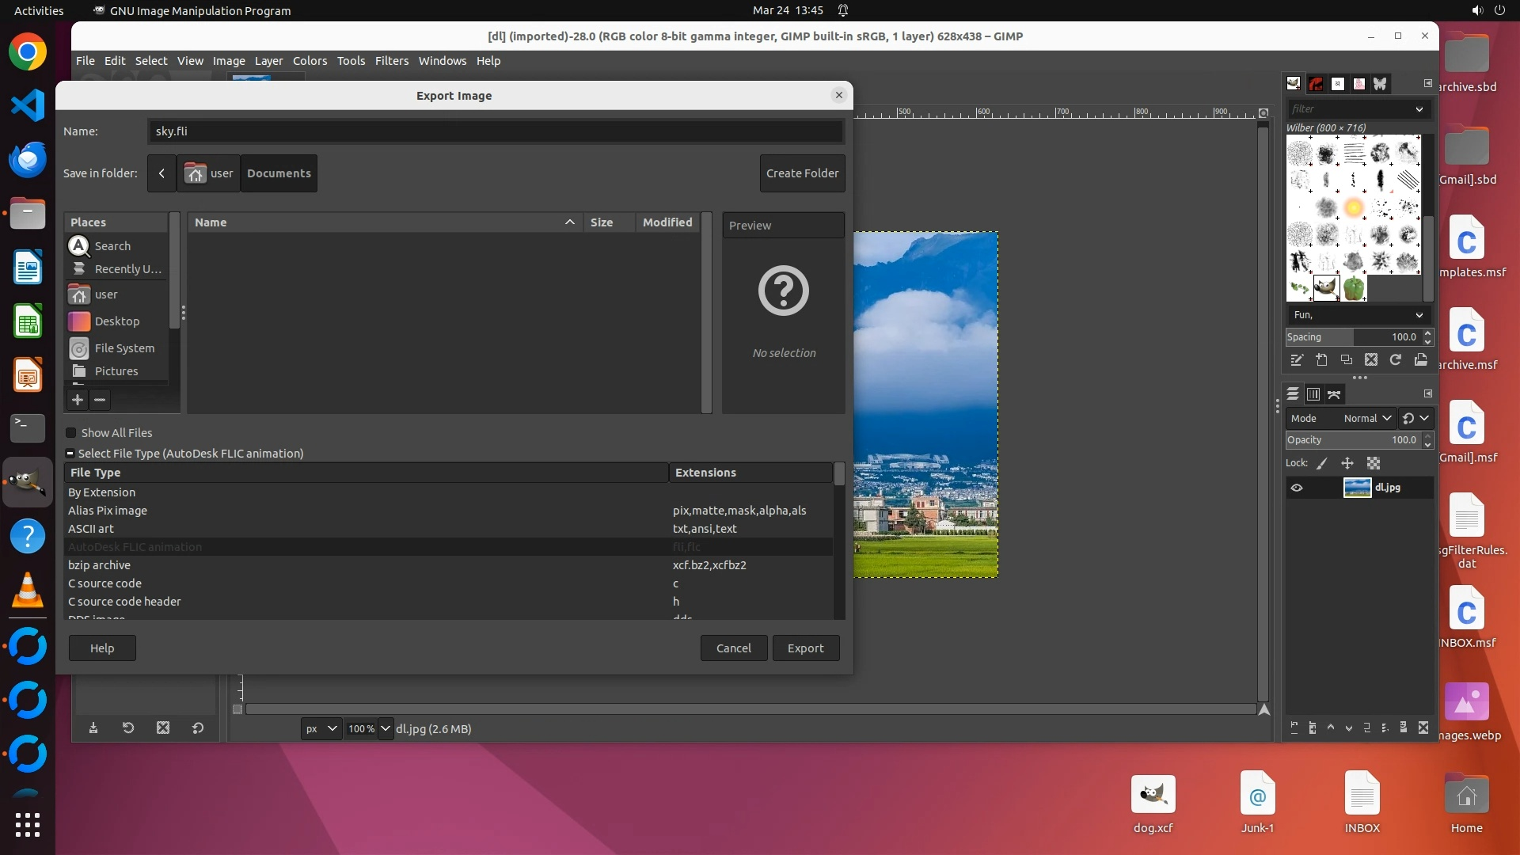
Task: Add bookmark with plus button in Places
Action: click(x=78, y=400)
